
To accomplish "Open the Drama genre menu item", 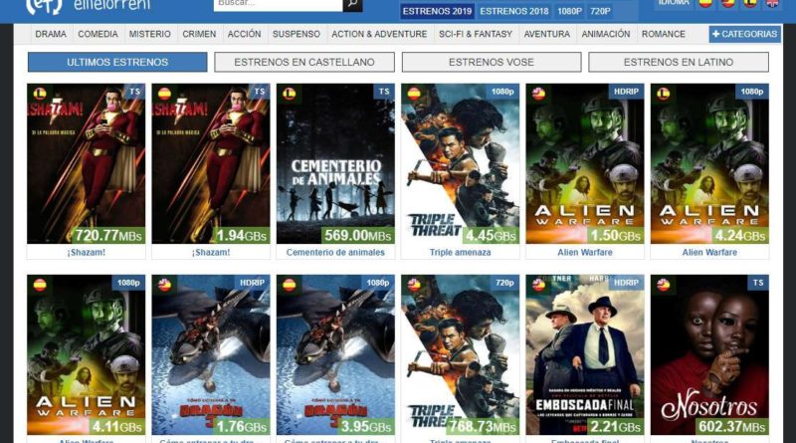I will click(x=51, y=34).
